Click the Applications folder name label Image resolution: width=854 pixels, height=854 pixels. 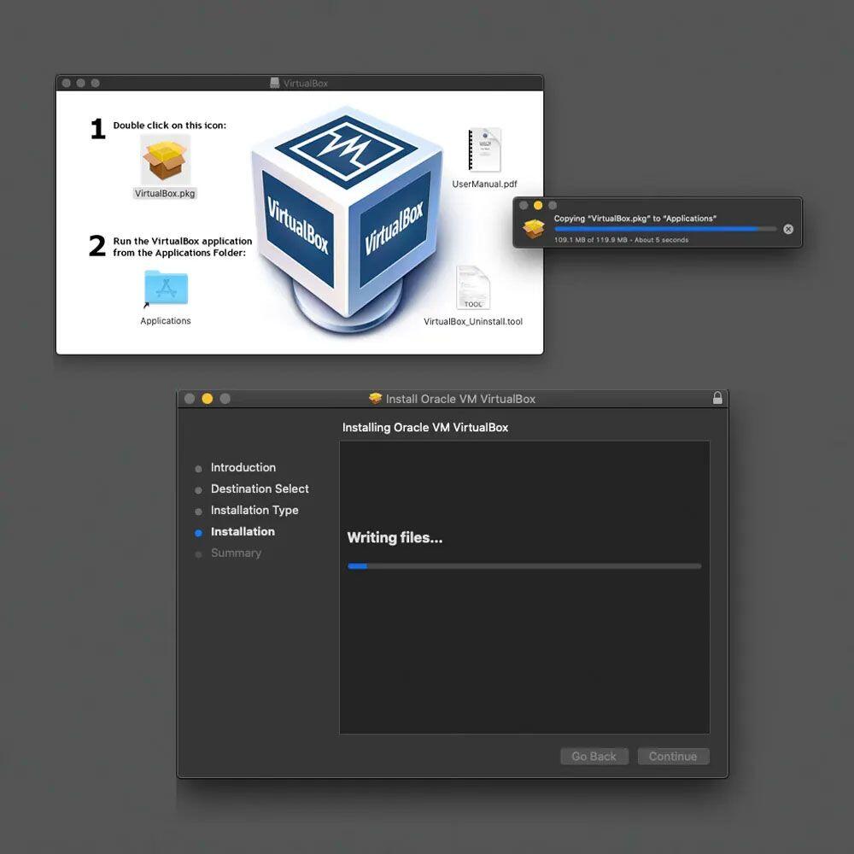pos(166,321)
